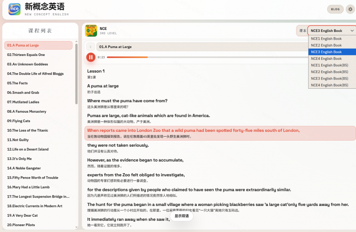Select lesson 06.Smash and Grab
This screenshot has height=232, width=356.
pyautogui.click(x=38, y=93)
